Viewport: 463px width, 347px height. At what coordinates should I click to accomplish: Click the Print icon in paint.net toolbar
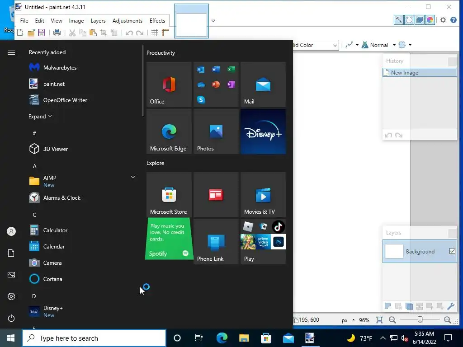(x=57, y=33)
